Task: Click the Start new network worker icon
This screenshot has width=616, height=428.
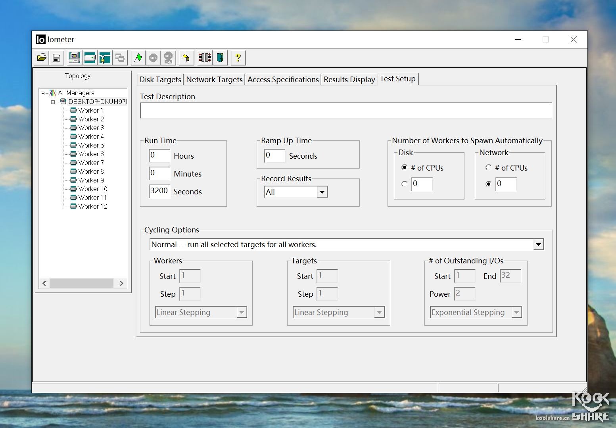Action: pyautogui.click(x=105, y=58)
